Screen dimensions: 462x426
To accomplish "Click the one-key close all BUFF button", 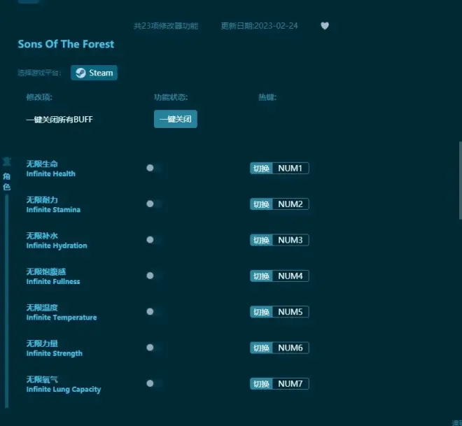I will coord(175,120).
